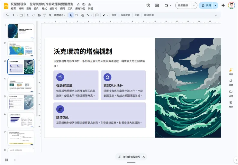The image size is (238, 165).
Task: Open version history clock icon
Action: pyautogui.click(x=148, y=5)
